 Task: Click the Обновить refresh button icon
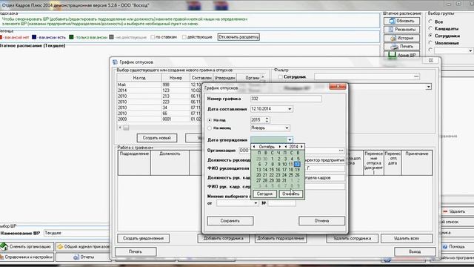393,21
